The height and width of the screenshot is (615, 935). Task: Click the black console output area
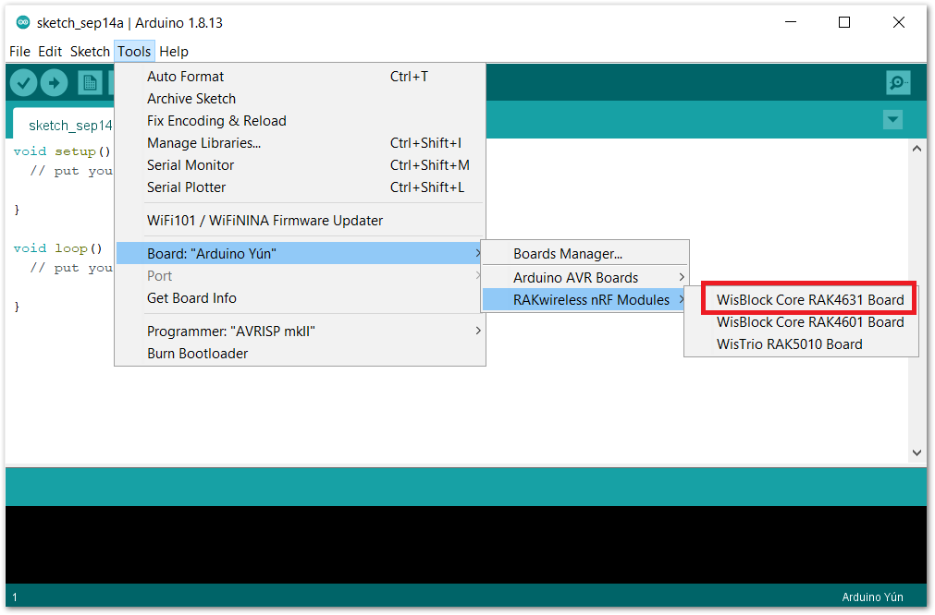466,545
